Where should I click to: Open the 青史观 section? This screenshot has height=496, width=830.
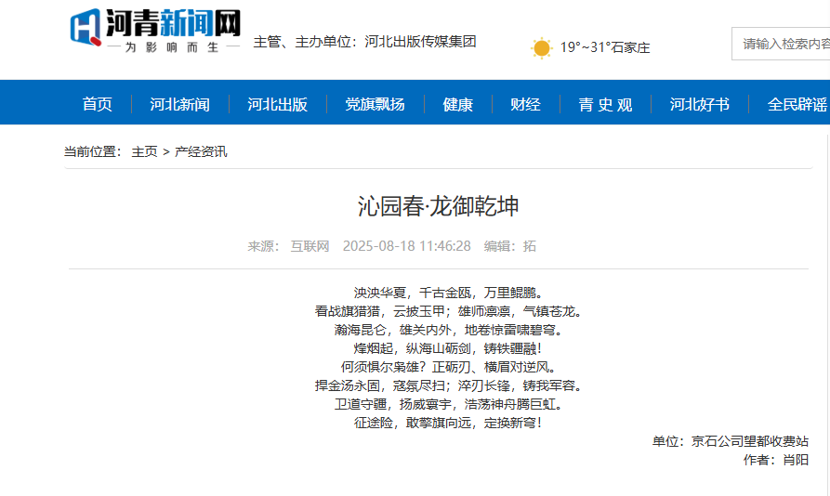606,104
